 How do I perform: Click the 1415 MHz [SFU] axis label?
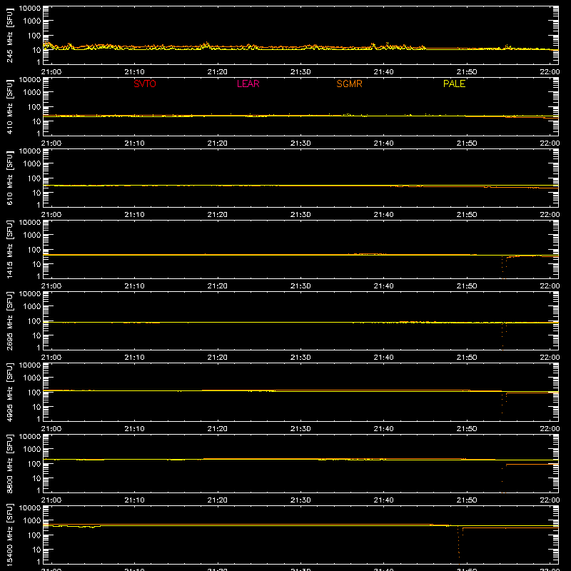(9, 249)
